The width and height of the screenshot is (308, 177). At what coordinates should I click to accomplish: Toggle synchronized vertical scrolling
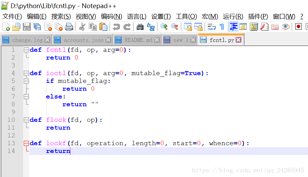point(188,27)
